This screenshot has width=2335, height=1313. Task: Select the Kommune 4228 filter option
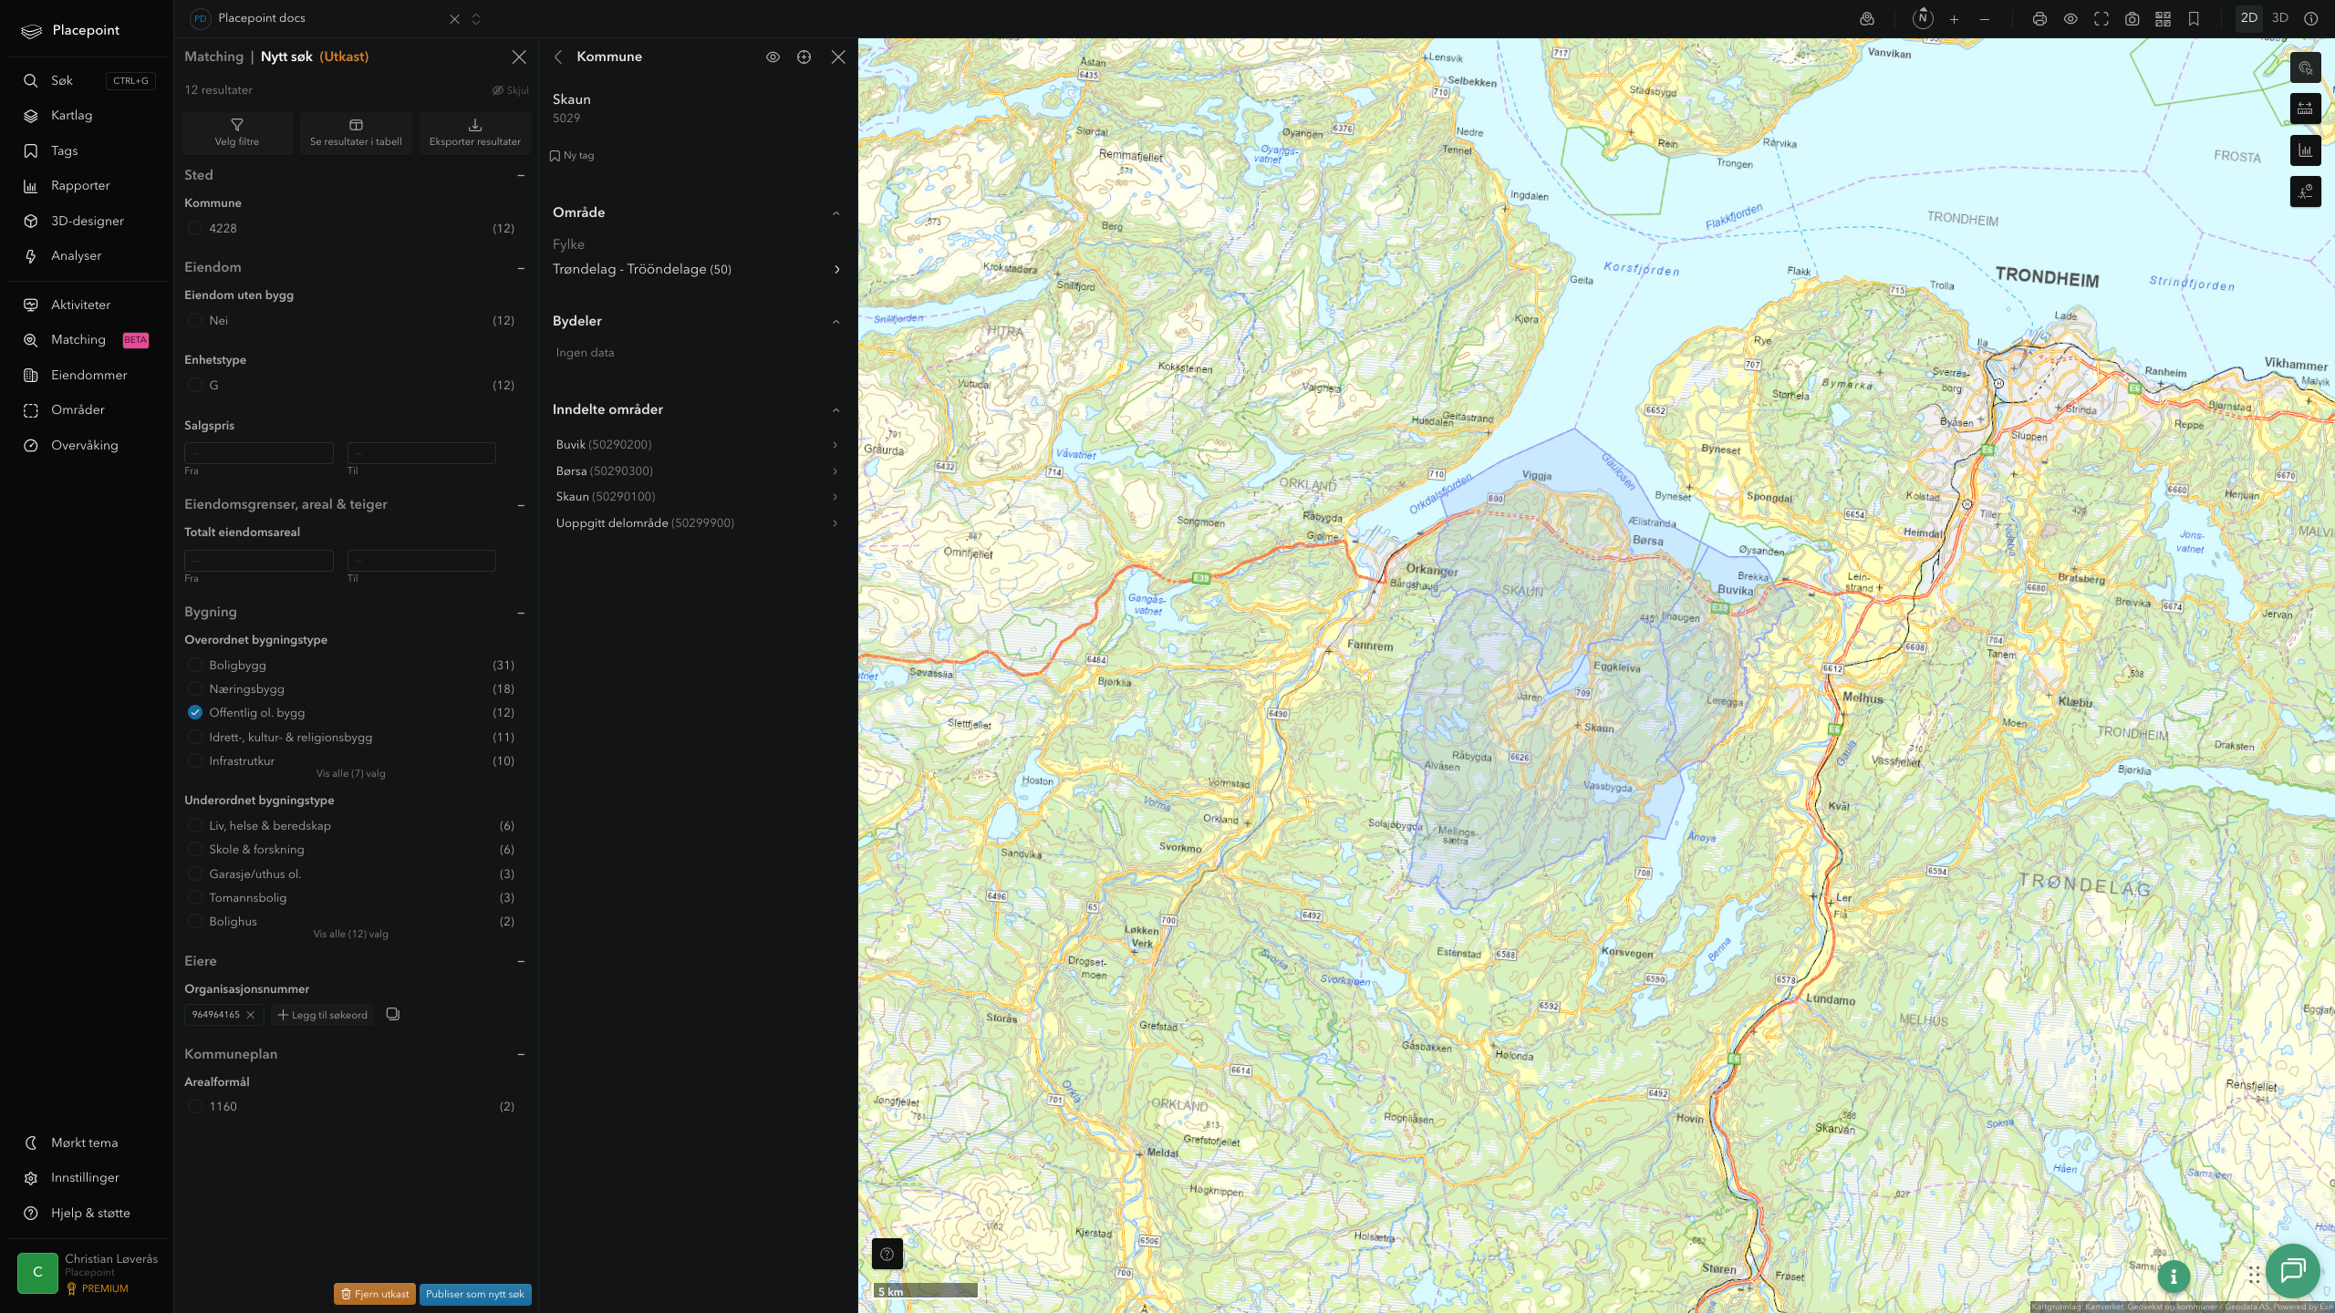click(195, 228)
